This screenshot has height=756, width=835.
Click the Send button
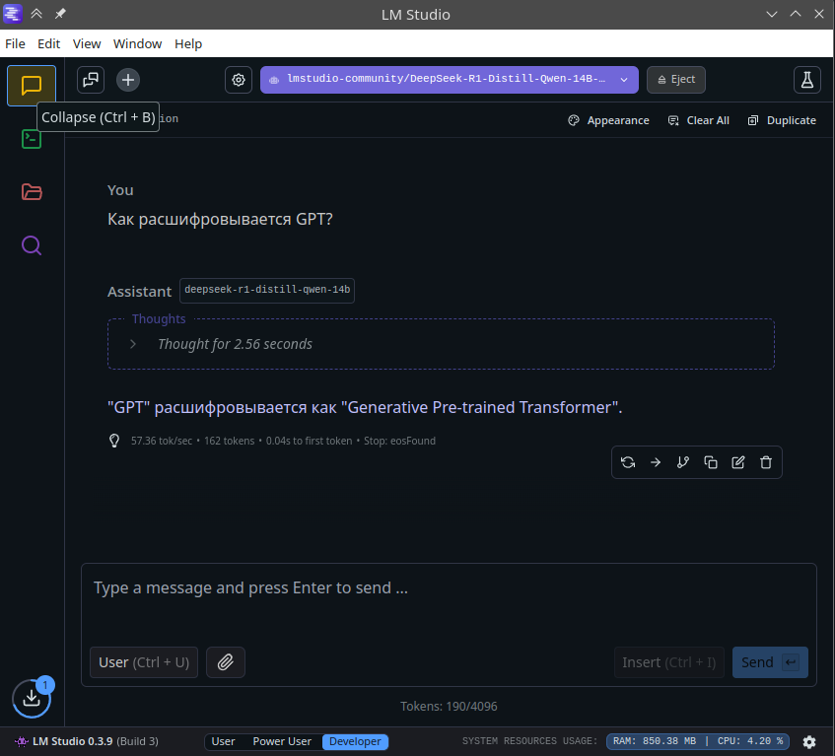coord(770,662)
